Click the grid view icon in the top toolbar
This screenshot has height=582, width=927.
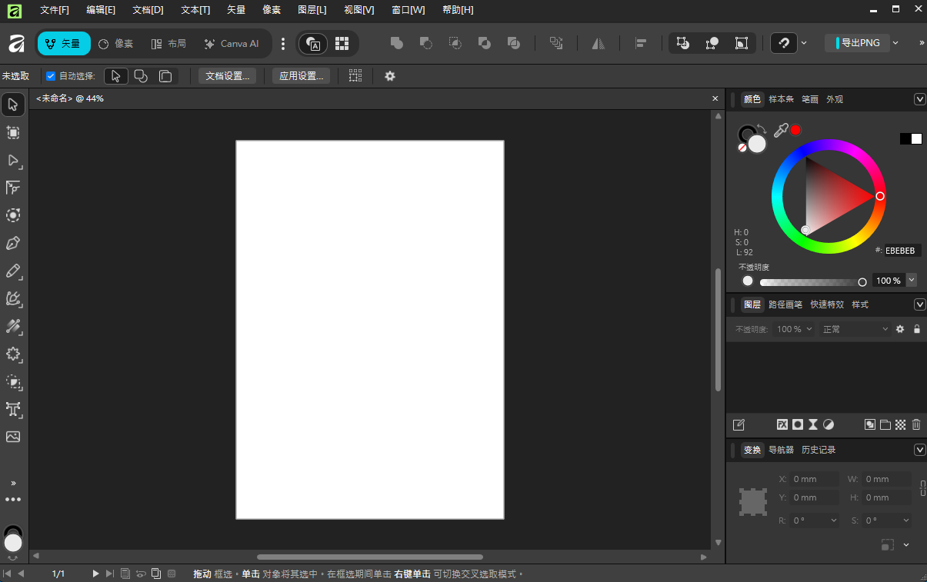342,44
